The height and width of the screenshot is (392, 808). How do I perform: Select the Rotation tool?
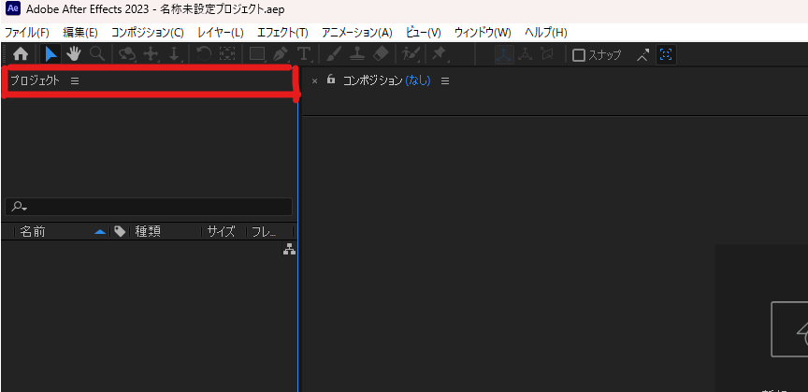point(204,54)
